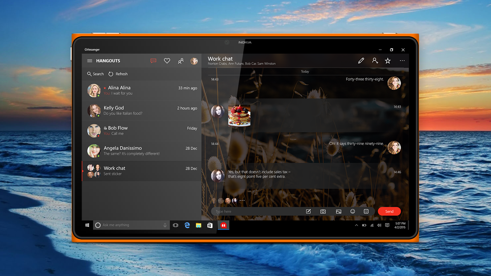491x276 pixels.
Task: Open the contacts people icon
Action: pyautogui.click(x=180, y=61)
